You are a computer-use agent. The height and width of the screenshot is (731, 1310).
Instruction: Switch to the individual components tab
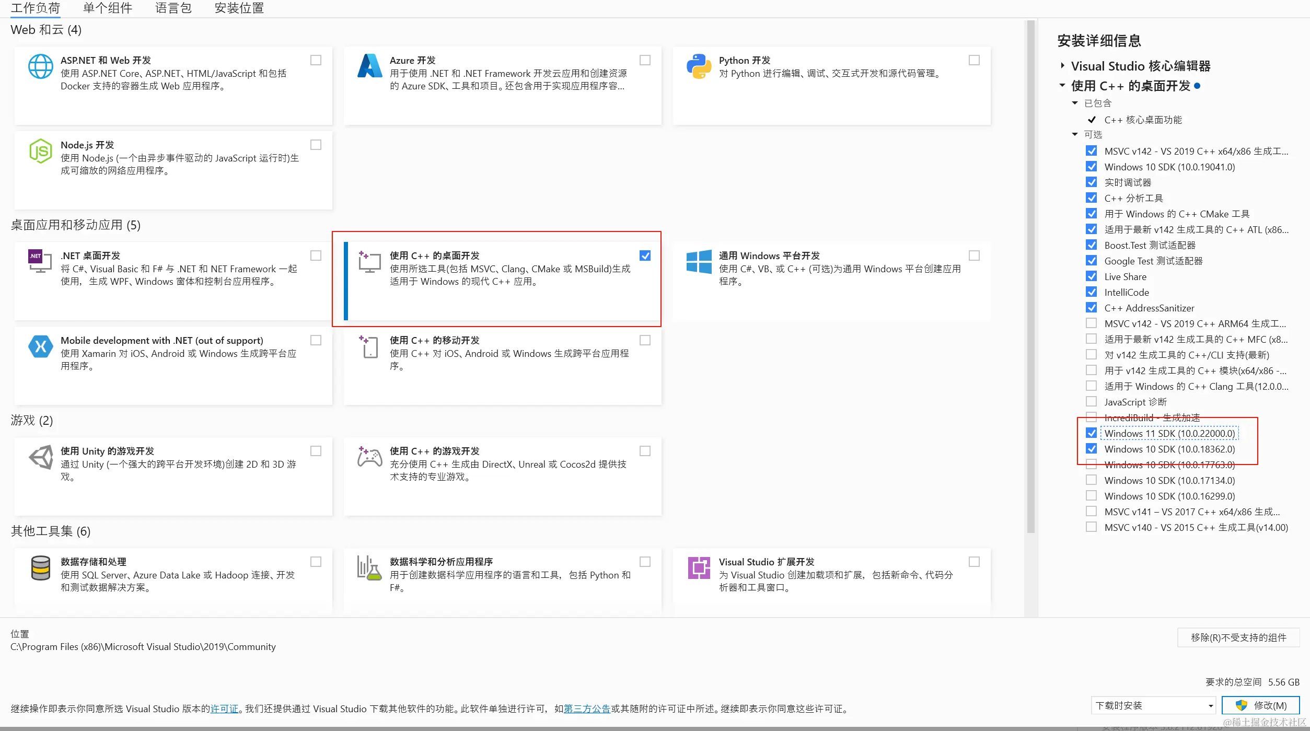point(107,8)
